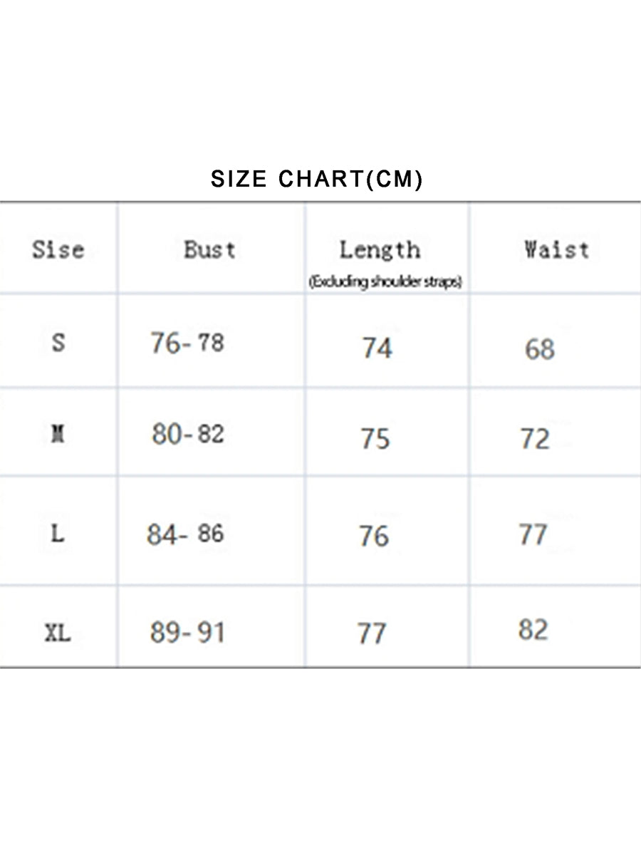Click the length value 76
Image resolution: width=641 pixels, height=855 pixels.
[374, 537]
